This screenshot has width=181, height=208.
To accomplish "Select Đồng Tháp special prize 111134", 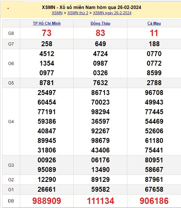I will 100,201.
